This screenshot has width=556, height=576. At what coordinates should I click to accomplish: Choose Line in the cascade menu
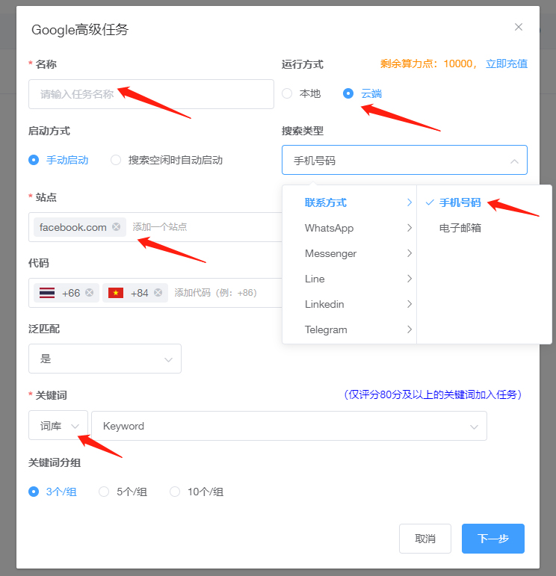point(349,279)
